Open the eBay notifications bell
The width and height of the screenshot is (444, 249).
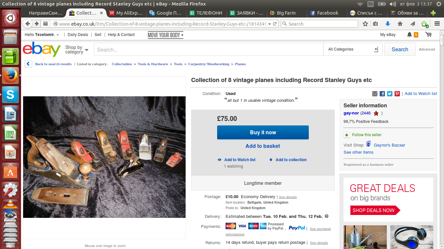pyautogui.click(x=410, y=35)
